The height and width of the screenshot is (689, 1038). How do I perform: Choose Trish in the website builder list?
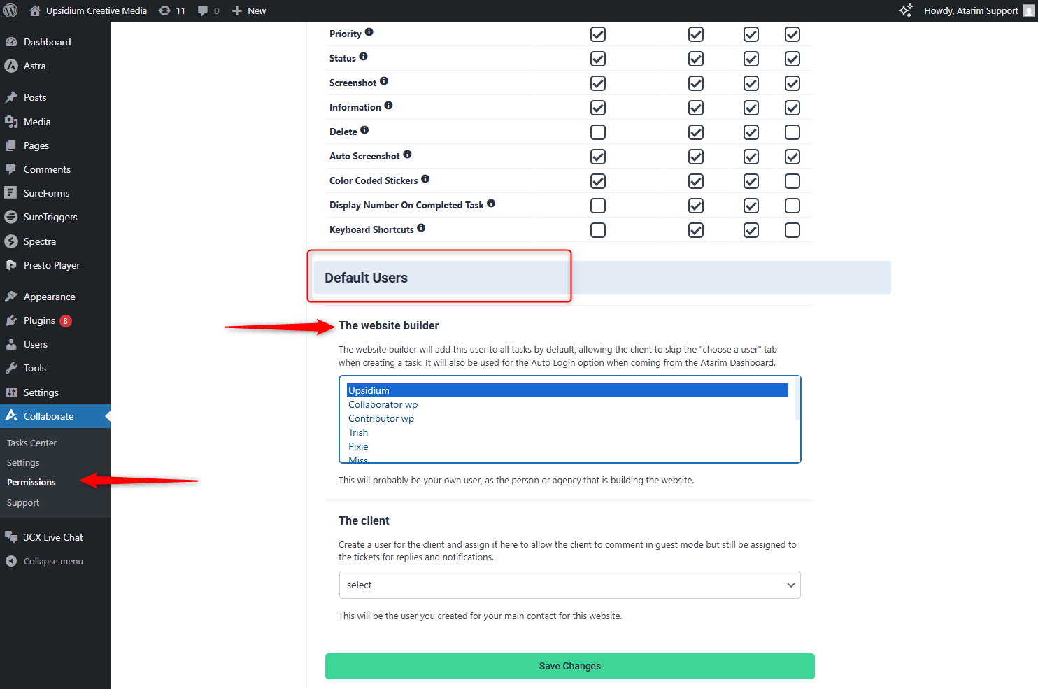358,432
